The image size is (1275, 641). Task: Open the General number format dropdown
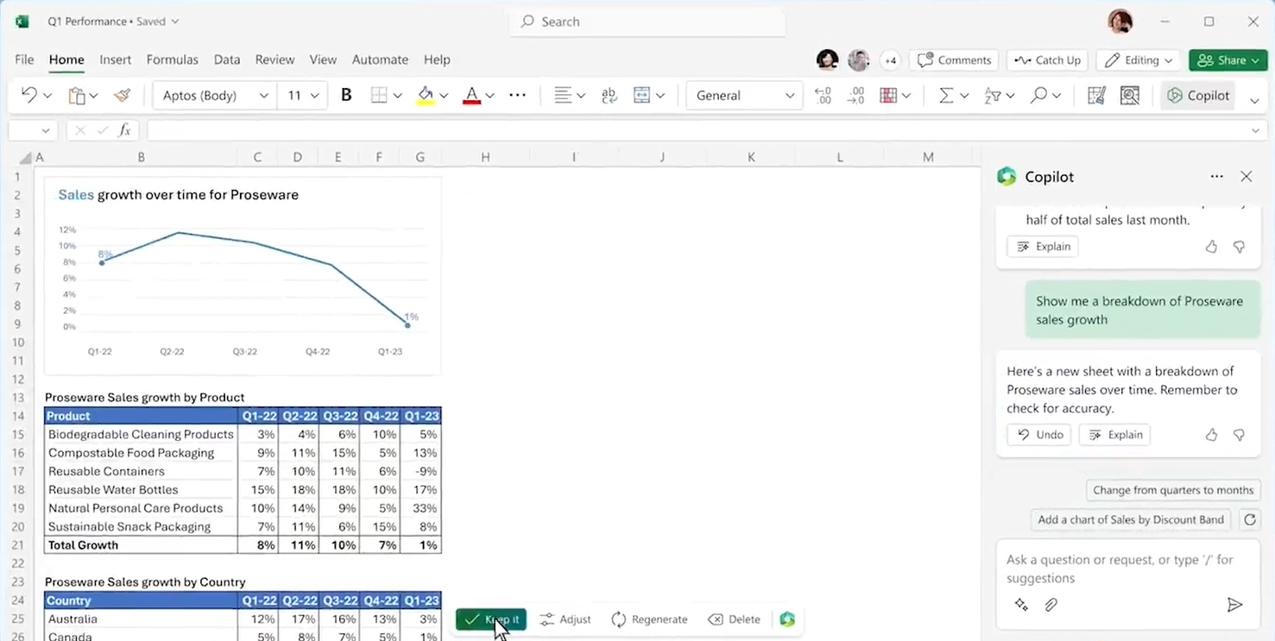(743, 95)
